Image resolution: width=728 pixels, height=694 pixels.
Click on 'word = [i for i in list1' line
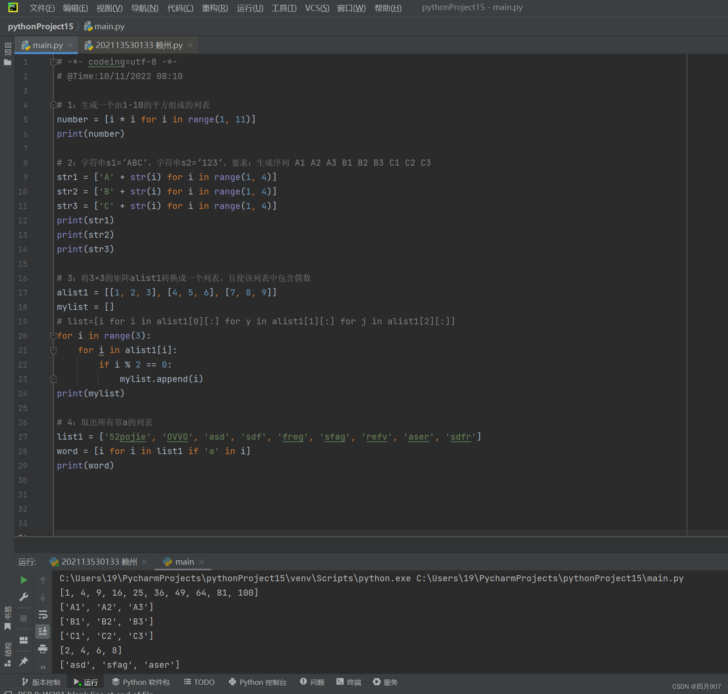coord(153,451)
